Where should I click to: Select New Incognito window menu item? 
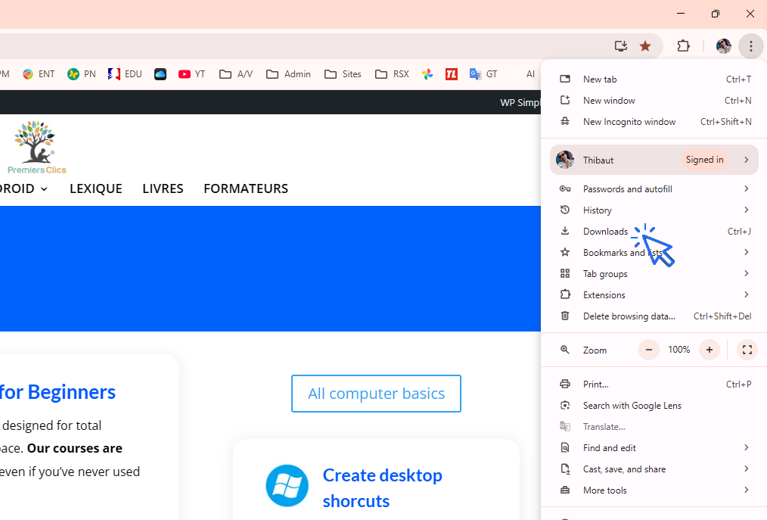click(x=629, y=122)
